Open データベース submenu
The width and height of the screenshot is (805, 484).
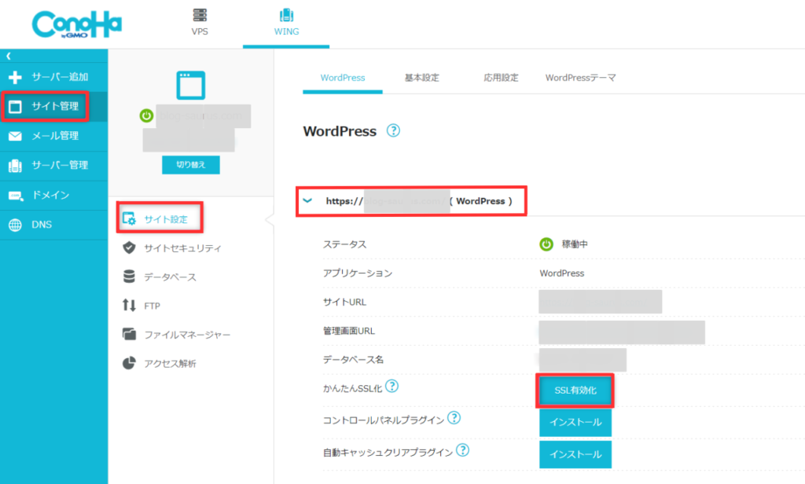(x=170, y=277)
